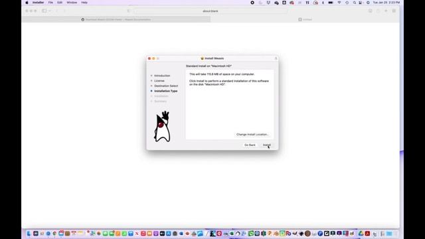The width and height of the screenshot is (425, 239).
Task: Click the License step in installer sidebar
Action: pos(159,81)
